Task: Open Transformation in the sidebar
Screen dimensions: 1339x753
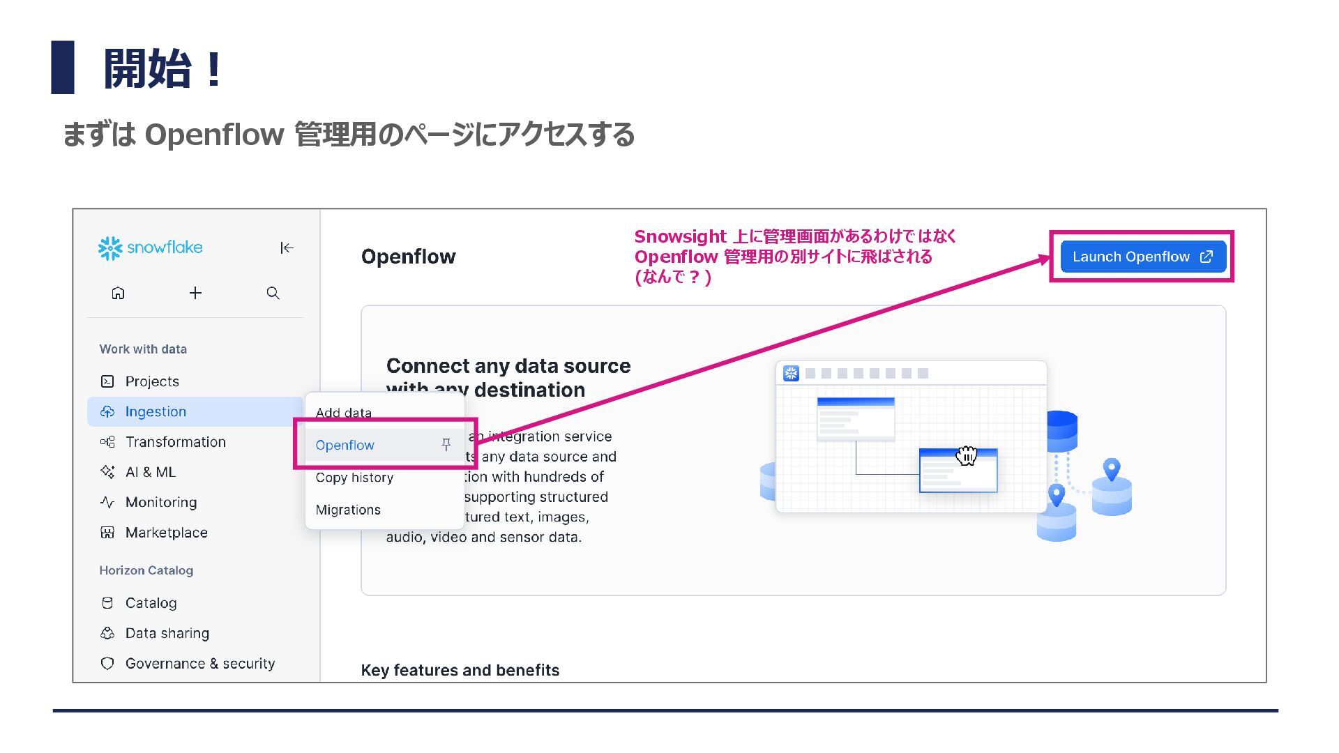Action: click(x=175, y=442)
